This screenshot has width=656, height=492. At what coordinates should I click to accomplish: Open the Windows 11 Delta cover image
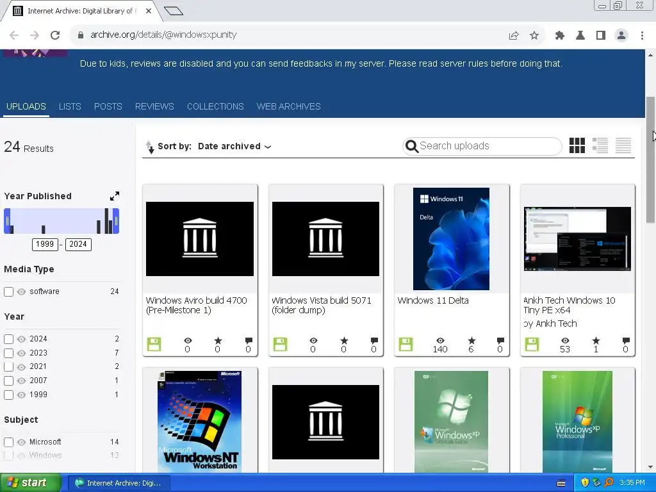451,238
